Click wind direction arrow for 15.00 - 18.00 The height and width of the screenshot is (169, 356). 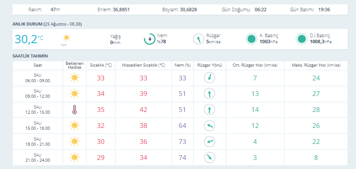[x=209, y=126]
